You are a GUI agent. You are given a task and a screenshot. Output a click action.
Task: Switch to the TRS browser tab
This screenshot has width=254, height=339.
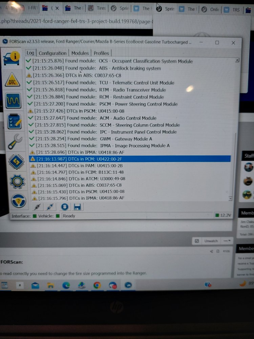coord(233,10)
